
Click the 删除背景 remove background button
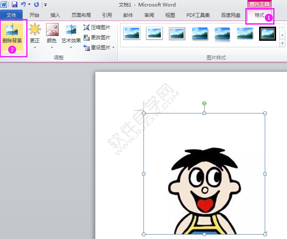12,37
